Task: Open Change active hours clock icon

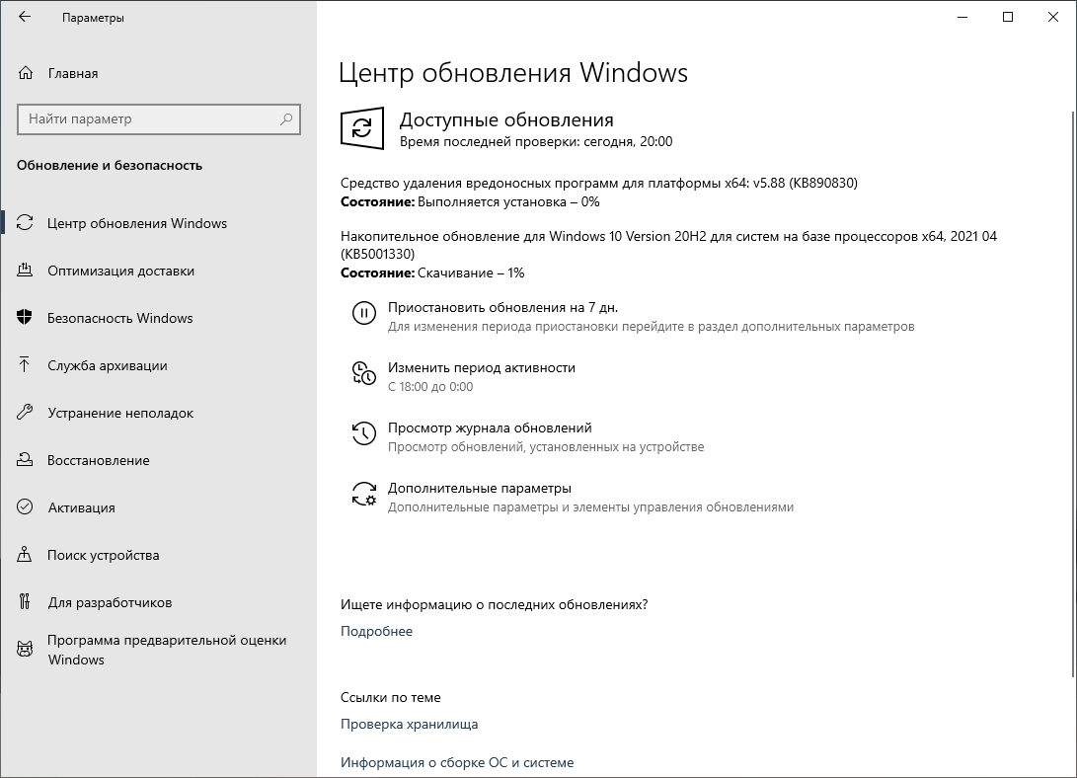Action: pyautogui.click(x=364, y=374)
